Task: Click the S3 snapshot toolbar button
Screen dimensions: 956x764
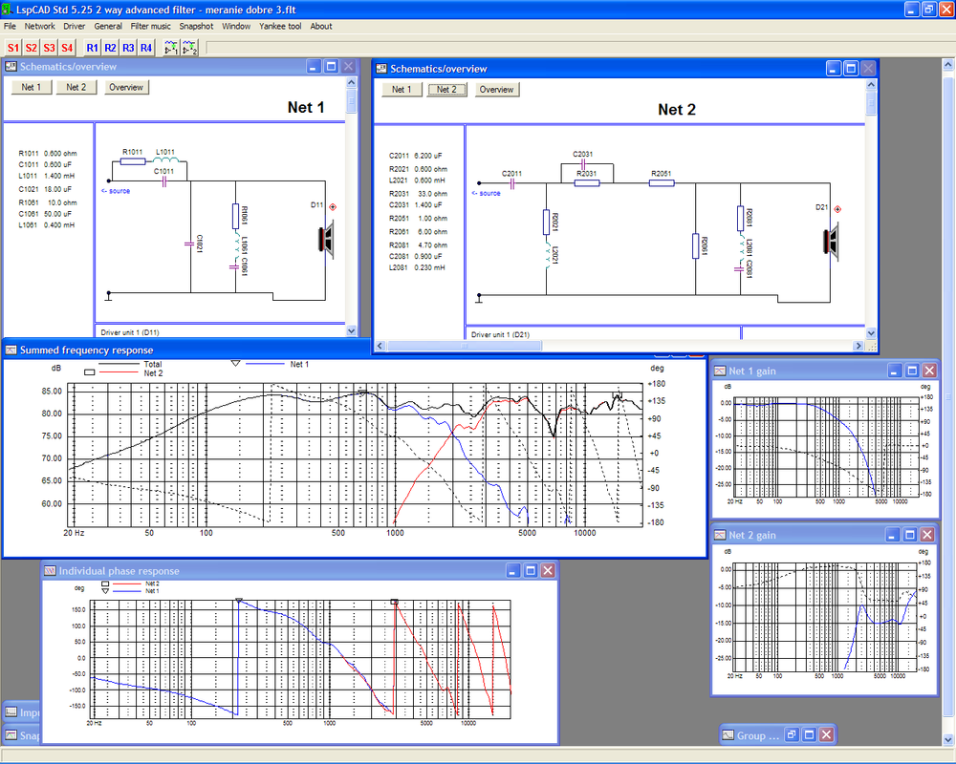Action: click(50, 48)
